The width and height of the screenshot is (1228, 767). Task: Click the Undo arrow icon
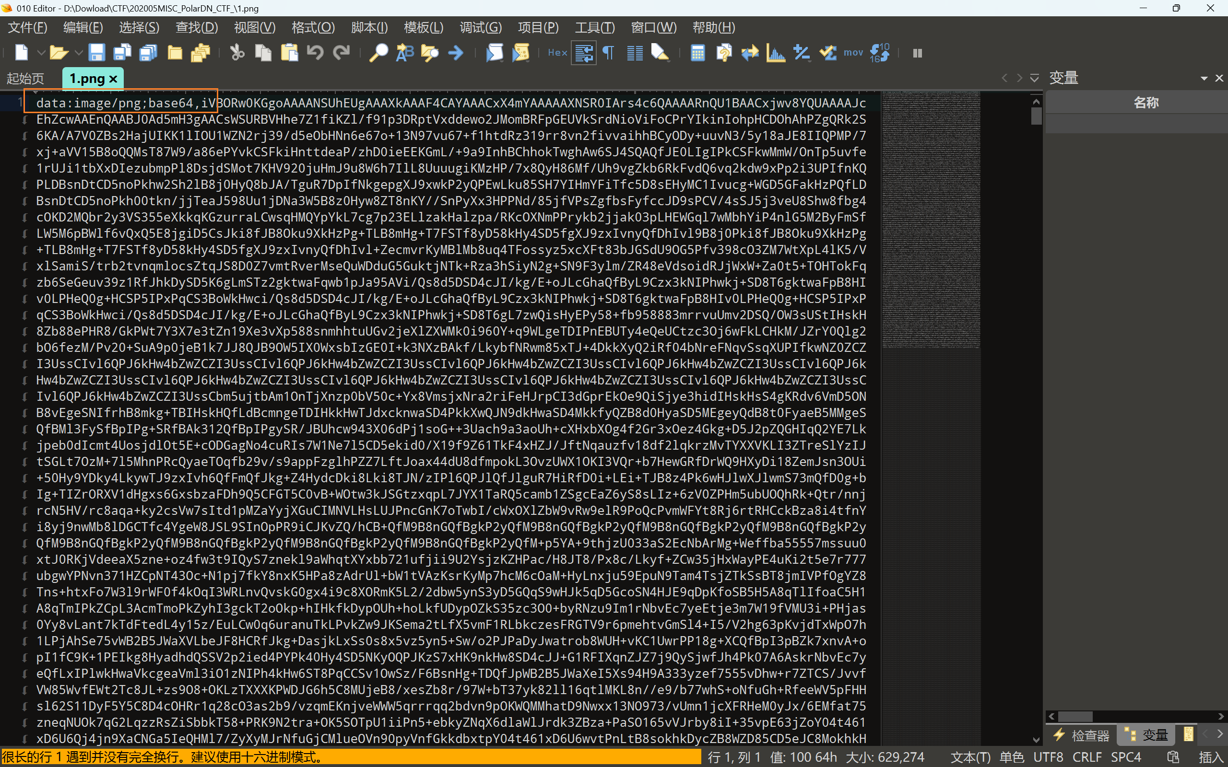[315, 52]
